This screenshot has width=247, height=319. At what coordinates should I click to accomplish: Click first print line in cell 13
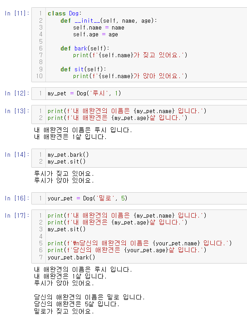[x=127, y=111]
